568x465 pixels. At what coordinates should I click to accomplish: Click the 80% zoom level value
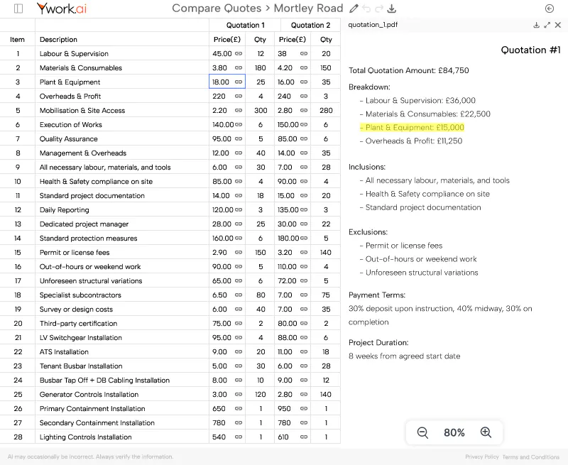tap(454, 432)
